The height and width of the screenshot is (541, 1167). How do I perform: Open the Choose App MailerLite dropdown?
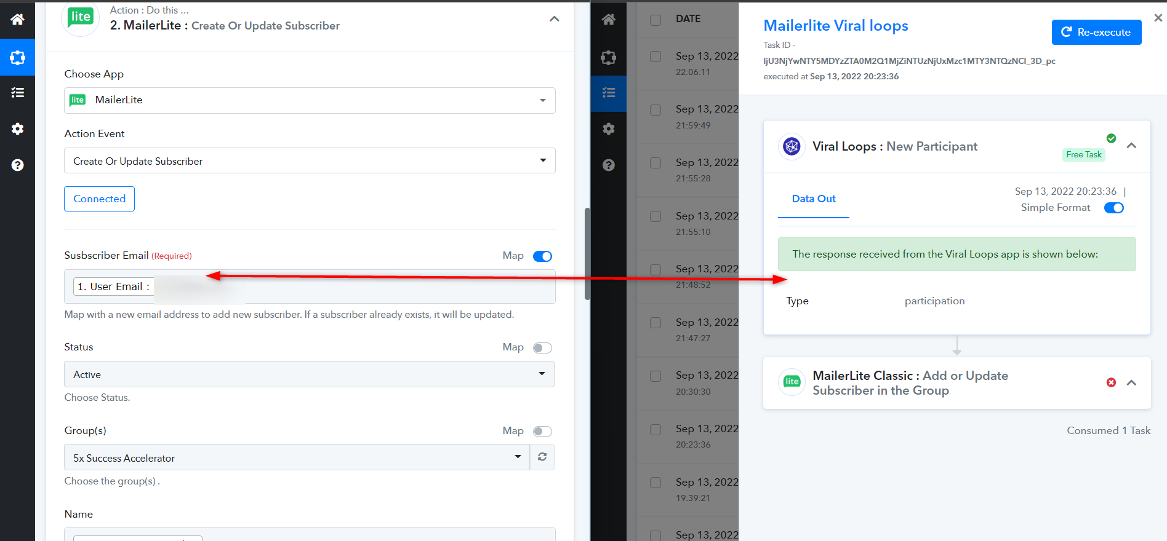(310, 100)
